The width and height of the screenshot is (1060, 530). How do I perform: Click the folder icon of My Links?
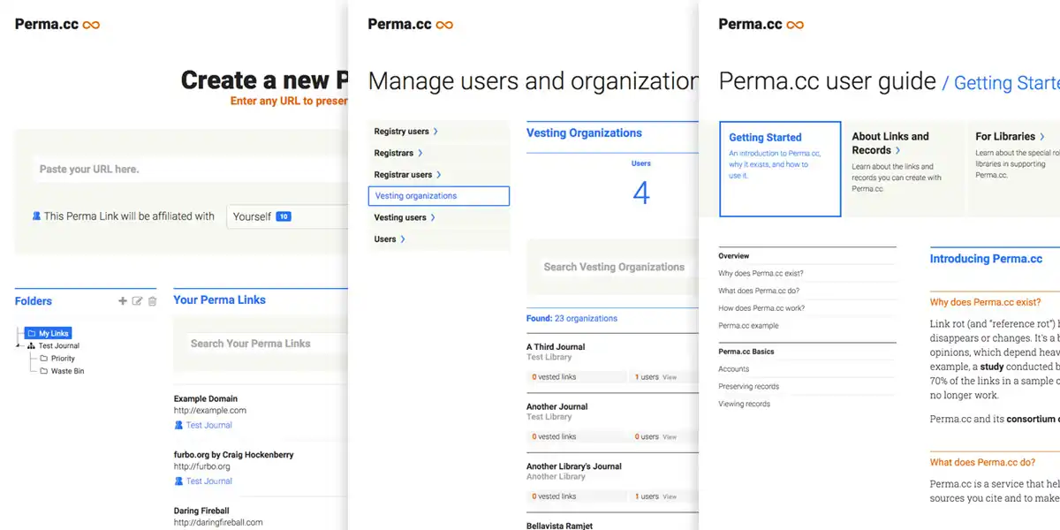[x=31, y=333]
